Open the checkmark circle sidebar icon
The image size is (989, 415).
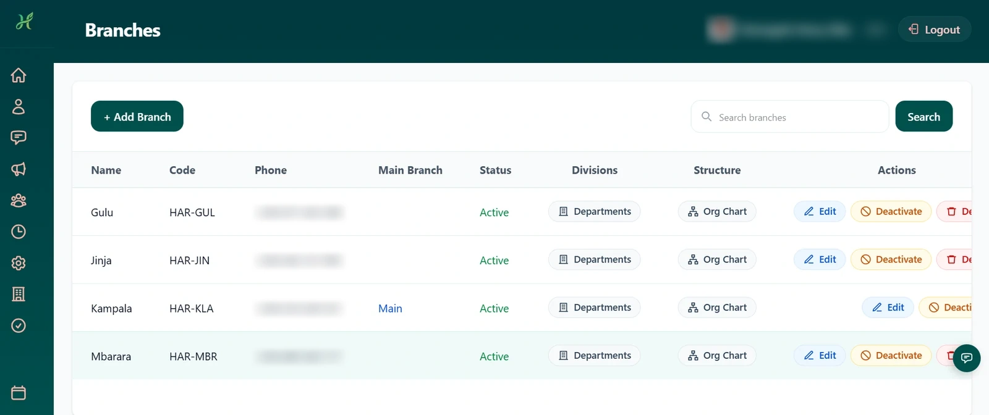[19, 325]
